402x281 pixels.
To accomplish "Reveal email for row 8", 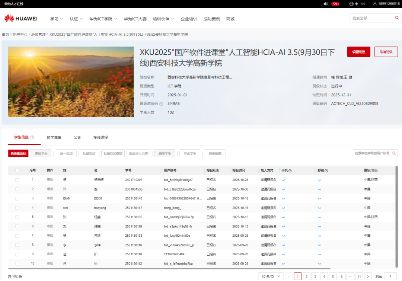I will (x=319, y=245).
